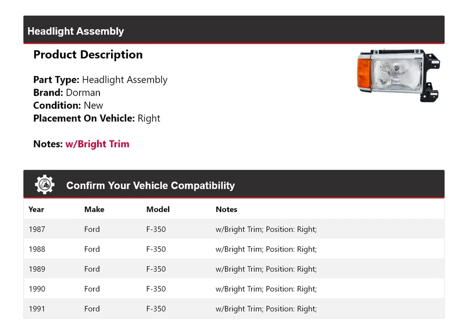Click the Headlight Assembly header bar title

click(76, 31)
